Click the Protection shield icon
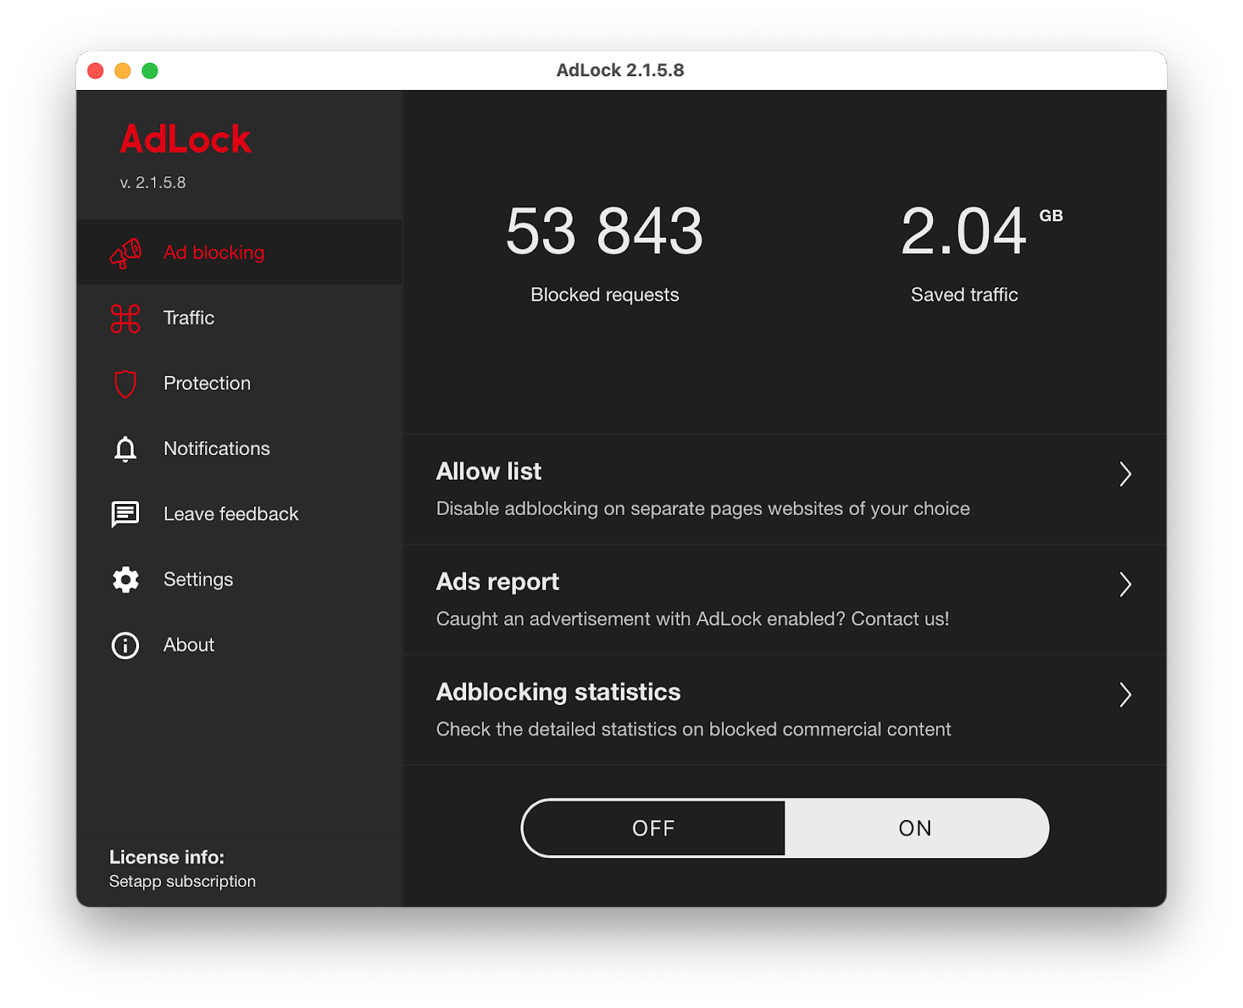Viewport: 1243px width, 1008px height. click(125, 384)
